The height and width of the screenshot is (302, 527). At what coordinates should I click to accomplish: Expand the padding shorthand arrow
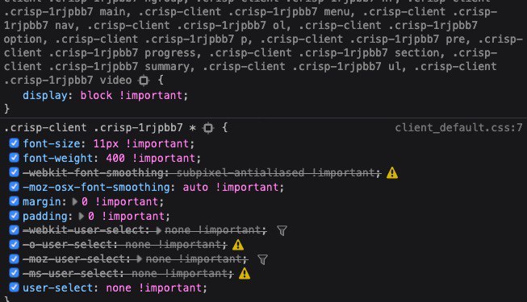point(82,216)
